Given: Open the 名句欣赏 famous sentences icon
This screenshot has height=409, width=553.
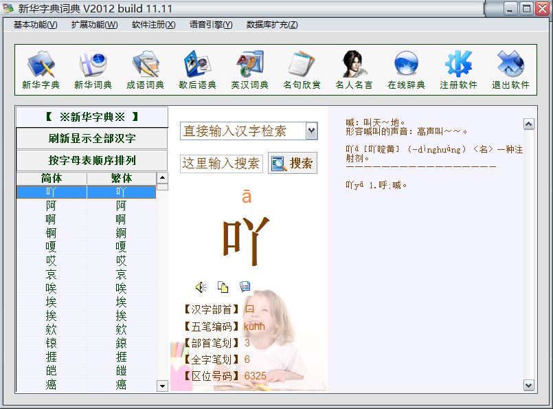Looking at the screenshot, I should 302,69.
